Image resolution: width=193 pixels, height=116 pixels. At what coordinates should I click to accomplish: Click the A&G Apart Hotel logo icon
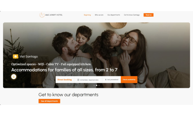point(42,15)
